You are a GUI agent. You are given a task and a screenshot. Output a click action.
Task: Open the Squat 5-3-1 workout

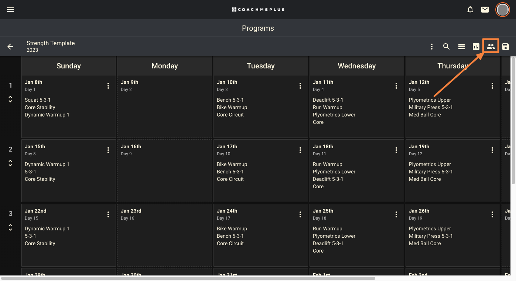tap(38, 100)
